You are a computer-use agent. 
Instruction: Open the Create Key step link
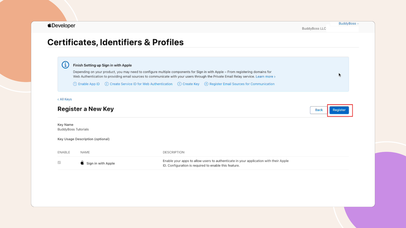click(191, 84)
